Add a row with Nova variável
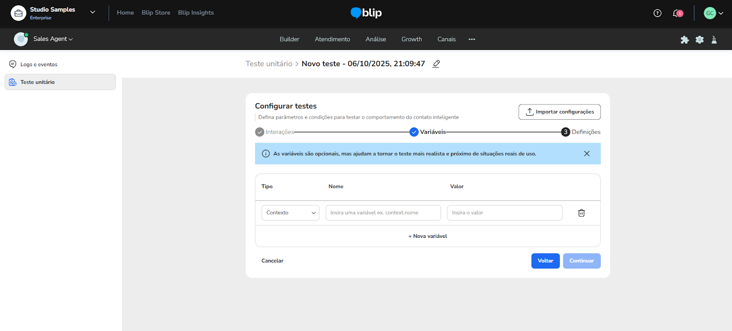The height and width of the screenshot is (331, 732). point(428,236)
